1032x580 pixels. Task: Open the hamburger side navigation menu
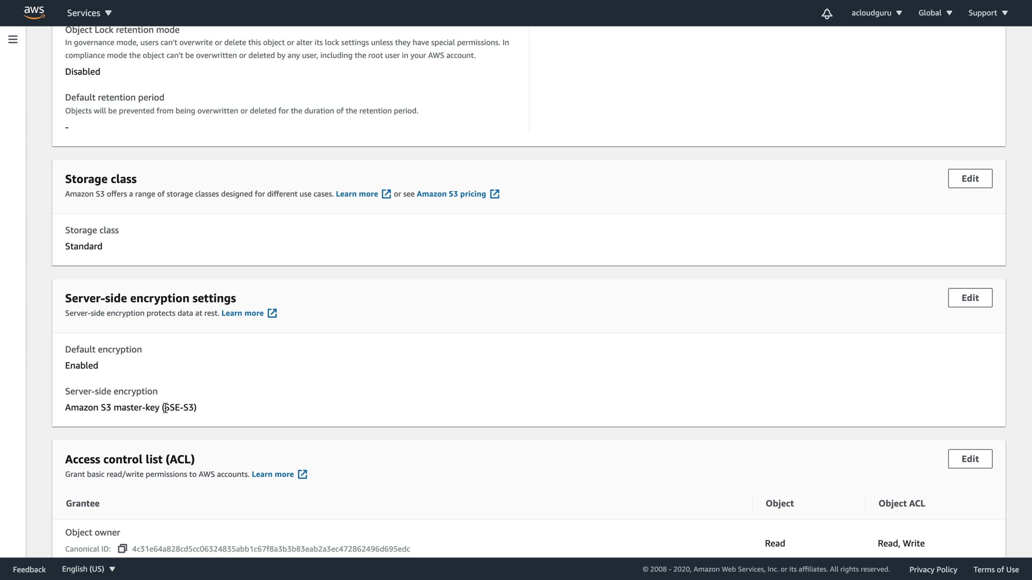[x=13, y=40]
